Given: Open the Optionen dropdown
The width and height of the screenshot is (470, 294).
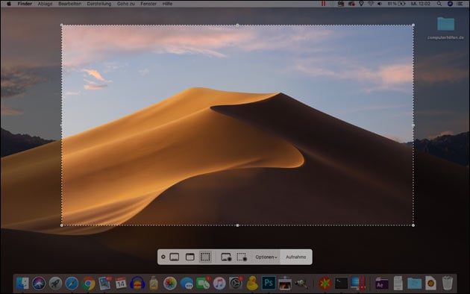Looking at the screenshot, I should point(266,257).
